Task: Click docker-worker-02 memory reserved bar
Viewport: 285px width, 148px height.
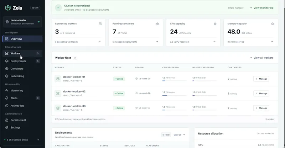Action: tap(204, 95)
